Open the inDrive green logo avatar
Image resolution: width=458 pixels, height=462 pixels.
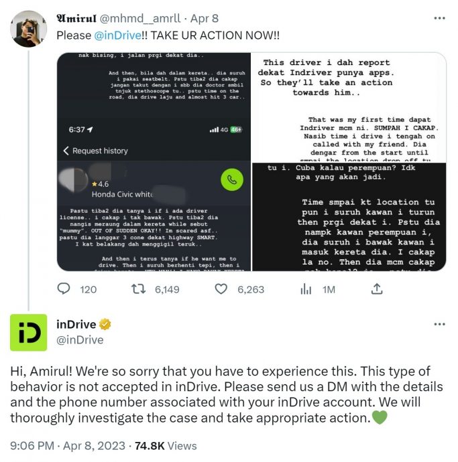(28, 332)
